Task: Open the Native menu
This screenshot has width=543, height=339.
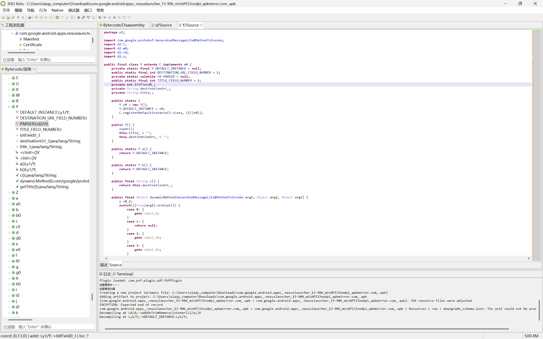Action: [57, 10]
